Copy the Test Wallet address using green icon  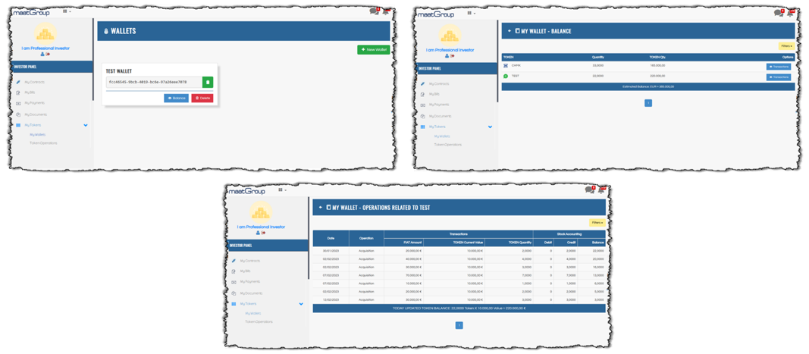tap(208, 83)
